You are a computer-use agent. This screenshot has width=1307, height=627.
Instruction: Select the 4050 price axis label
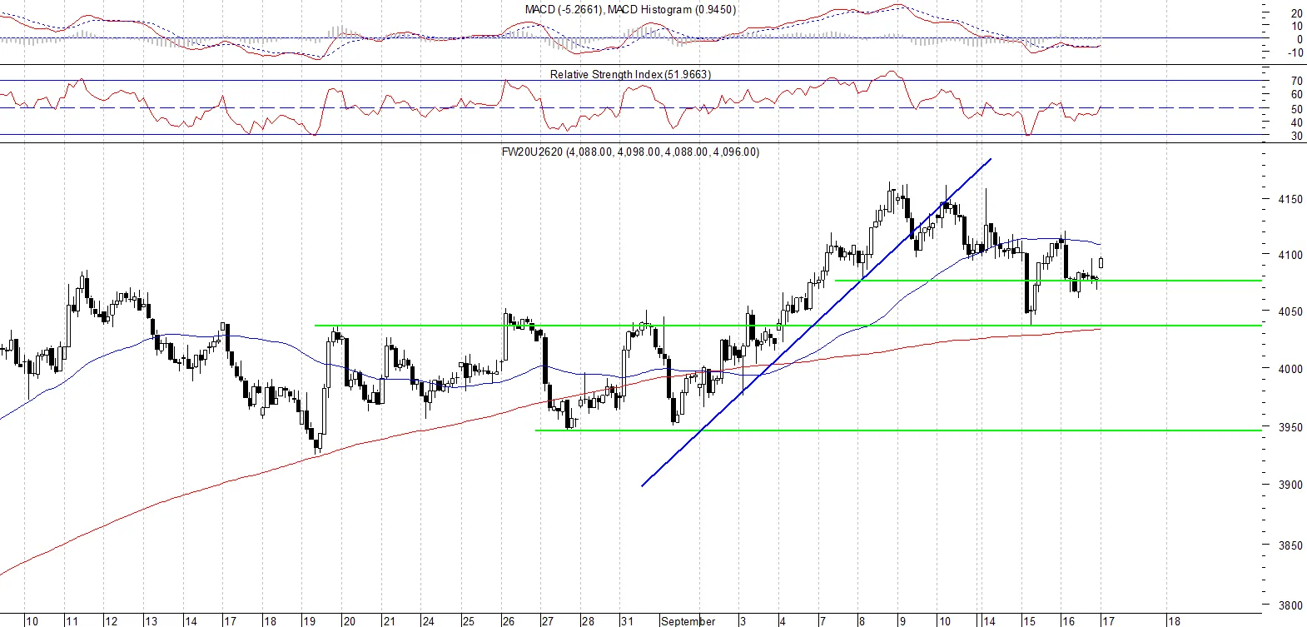[1290, 311]
